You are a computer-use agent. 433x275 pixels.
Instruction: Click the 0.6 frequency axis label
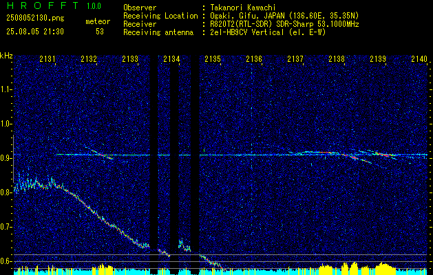6,261
